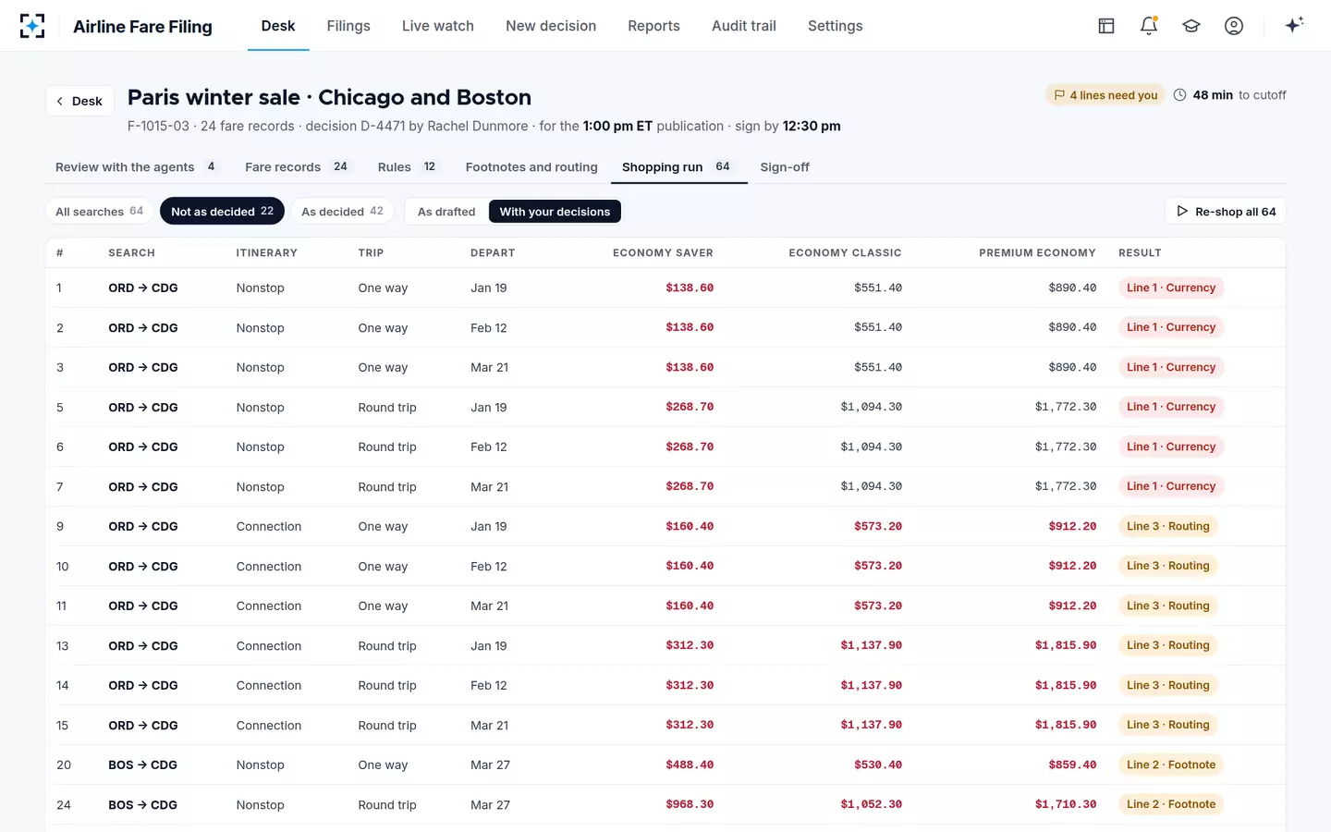Filter by As decided 42

pos(342,211)
